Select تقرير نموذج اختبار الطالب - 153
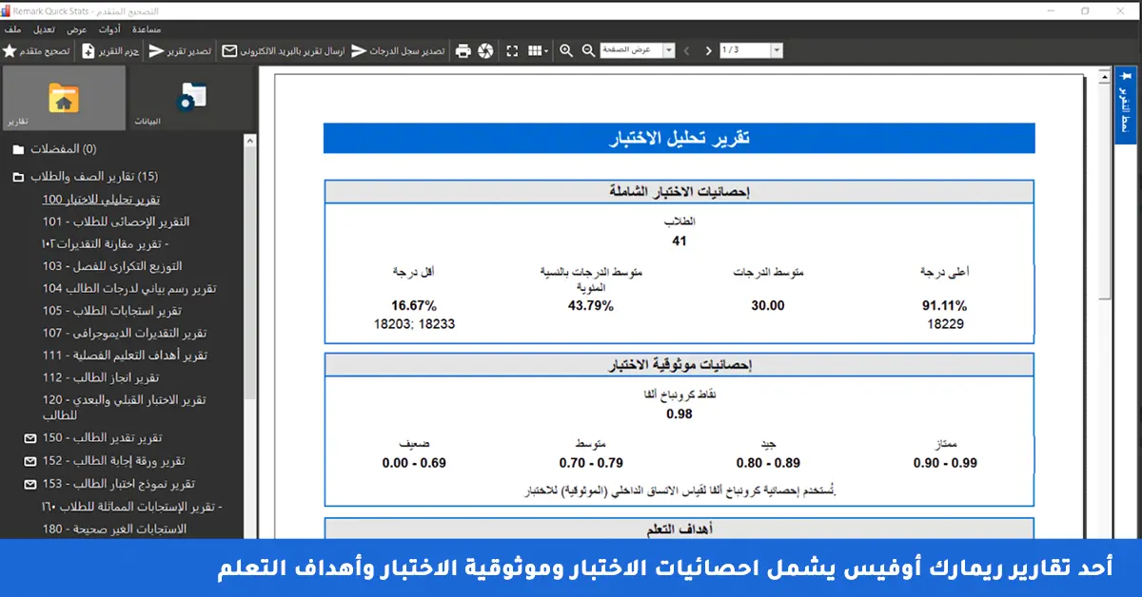1142x597 pixels. [x=119, y=484]
